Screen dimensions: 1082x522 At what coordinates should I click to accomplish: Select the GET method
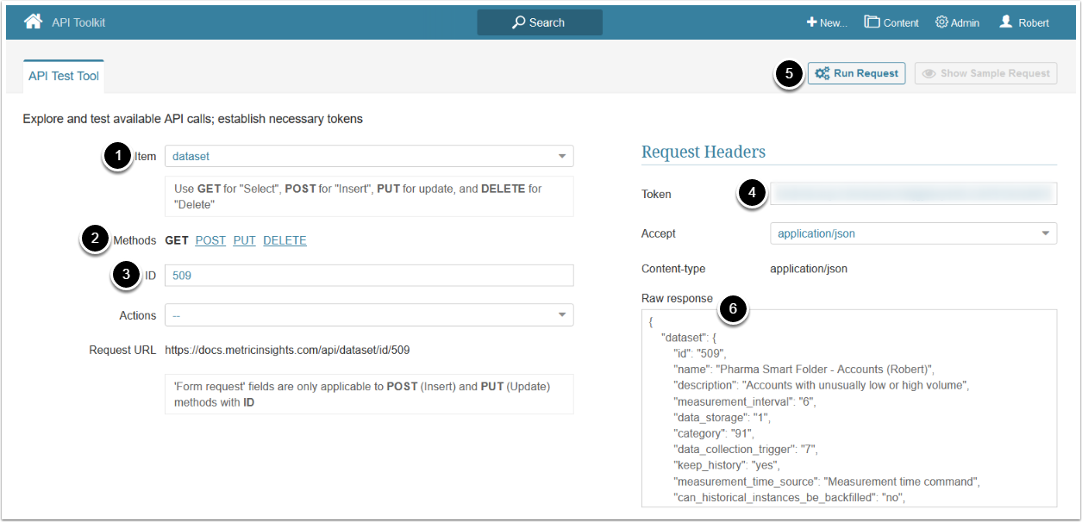coord(177,240)
